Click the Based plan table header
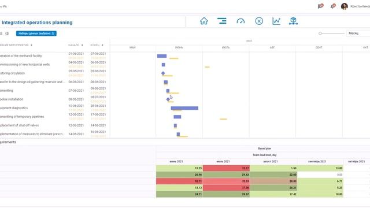Screen dimensions: 370x208 pos(265,148)
